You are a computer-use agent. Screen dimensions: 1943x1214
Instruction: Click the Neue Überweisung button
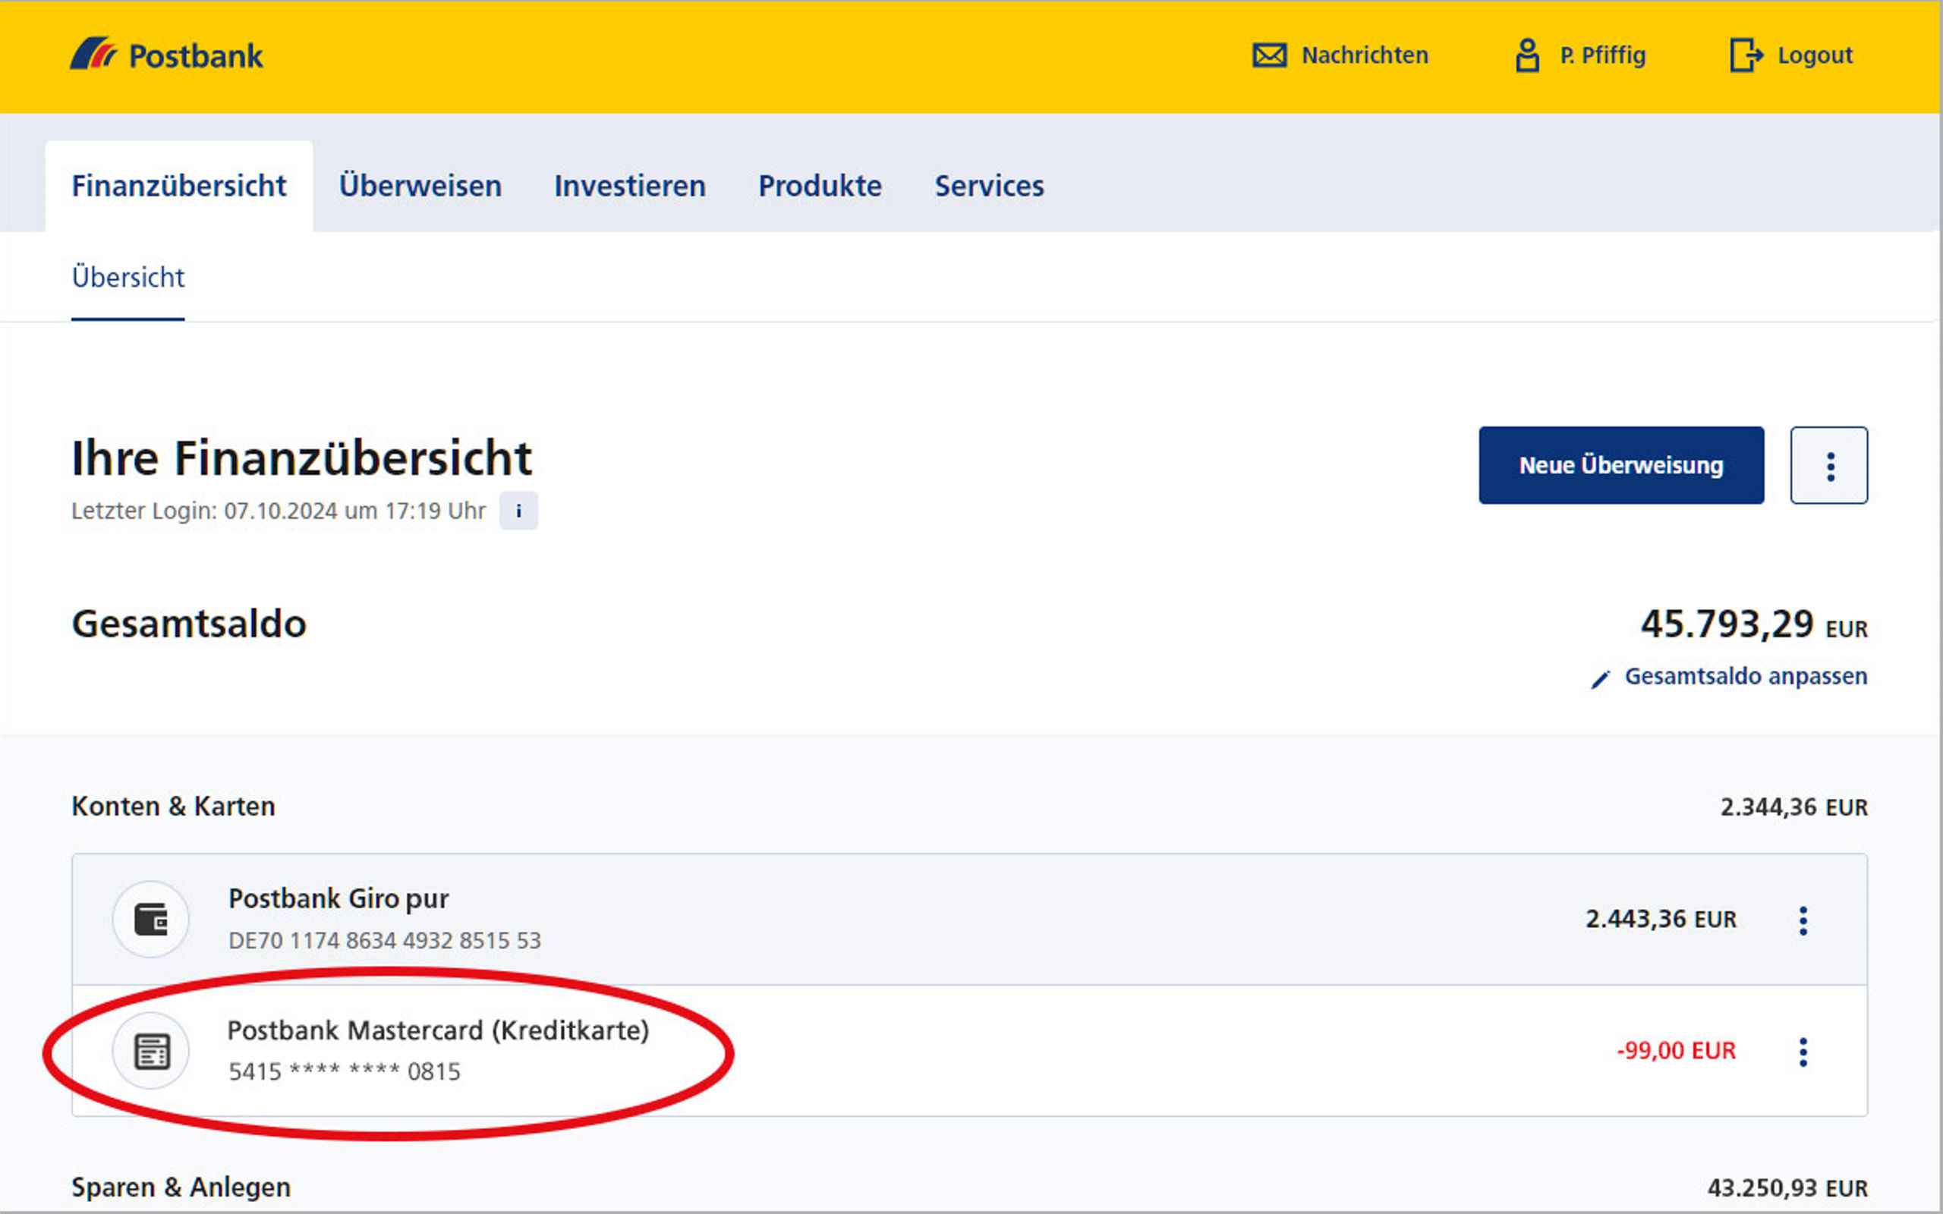point(1621,466)
